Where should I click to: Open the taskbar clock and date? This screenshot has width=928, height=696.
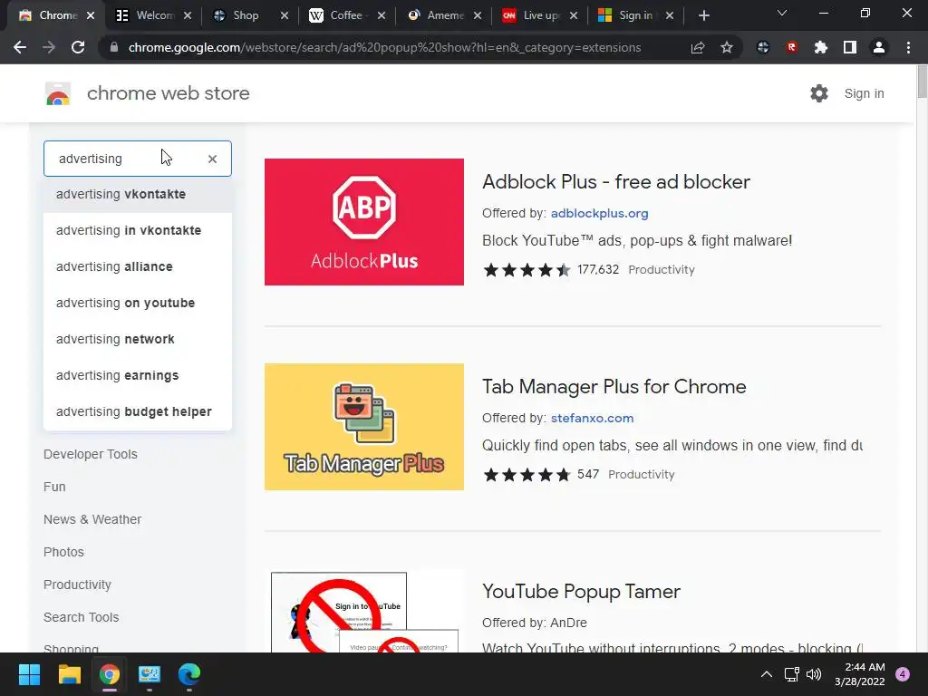point(860,674)
